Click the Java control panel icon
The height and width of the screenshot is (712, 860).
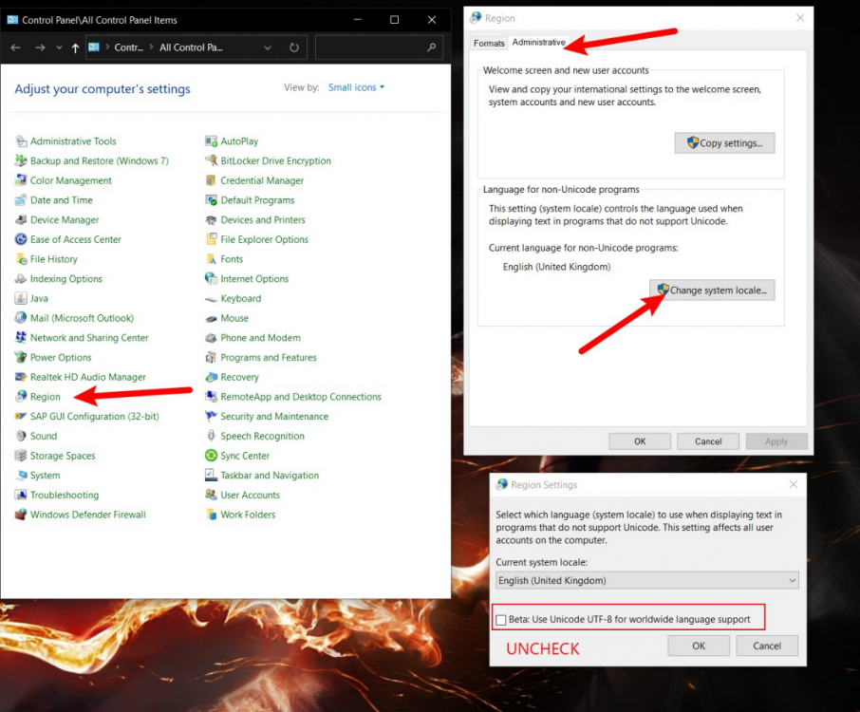click(22, 298)
